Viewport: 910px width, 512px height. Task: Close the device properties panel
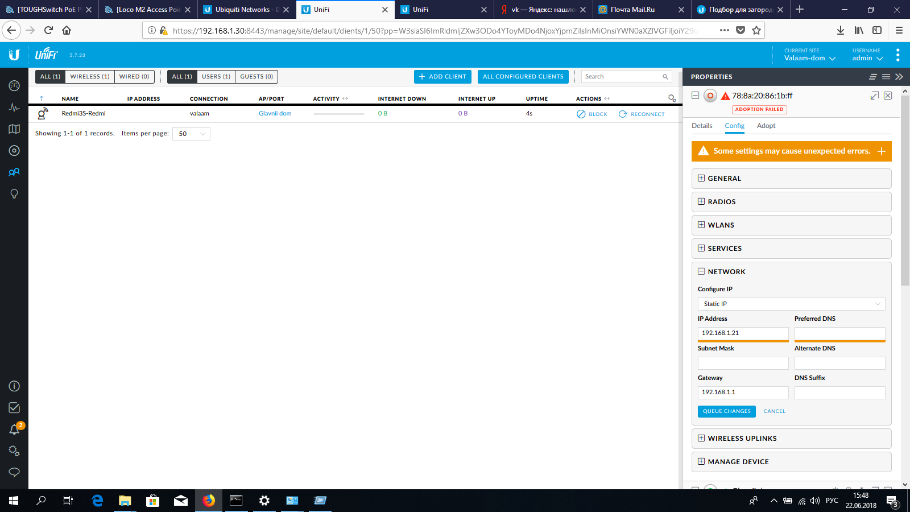pos(888,96)
